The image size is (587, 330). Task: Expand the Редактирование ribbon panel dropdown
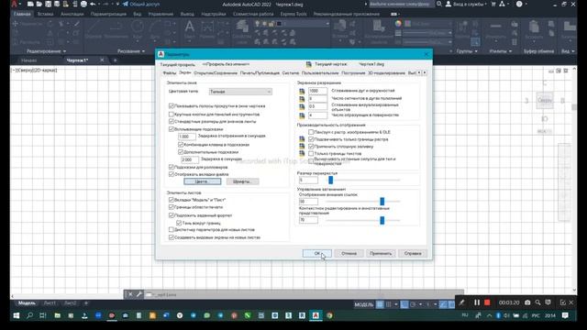coord(64,51)
